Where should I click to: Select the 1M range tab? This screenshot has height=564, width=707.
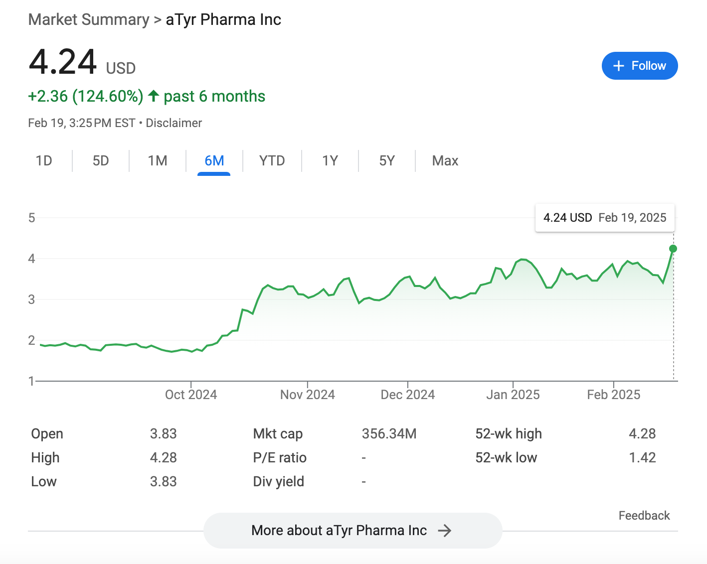point(158,160)
